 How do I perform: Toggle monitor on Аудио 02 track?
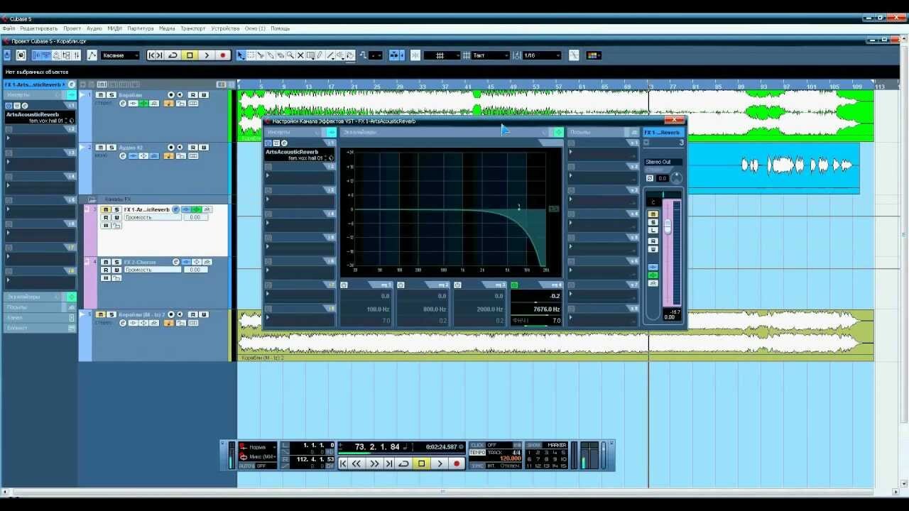(x=180, y=148)
